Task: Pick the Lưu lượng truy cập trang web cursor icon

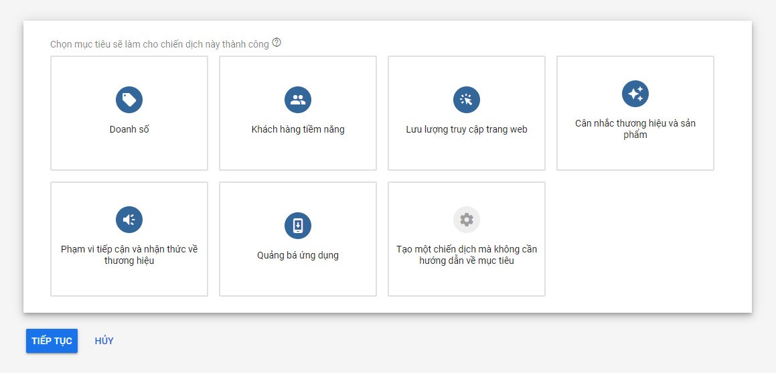Action: point(467,99)
